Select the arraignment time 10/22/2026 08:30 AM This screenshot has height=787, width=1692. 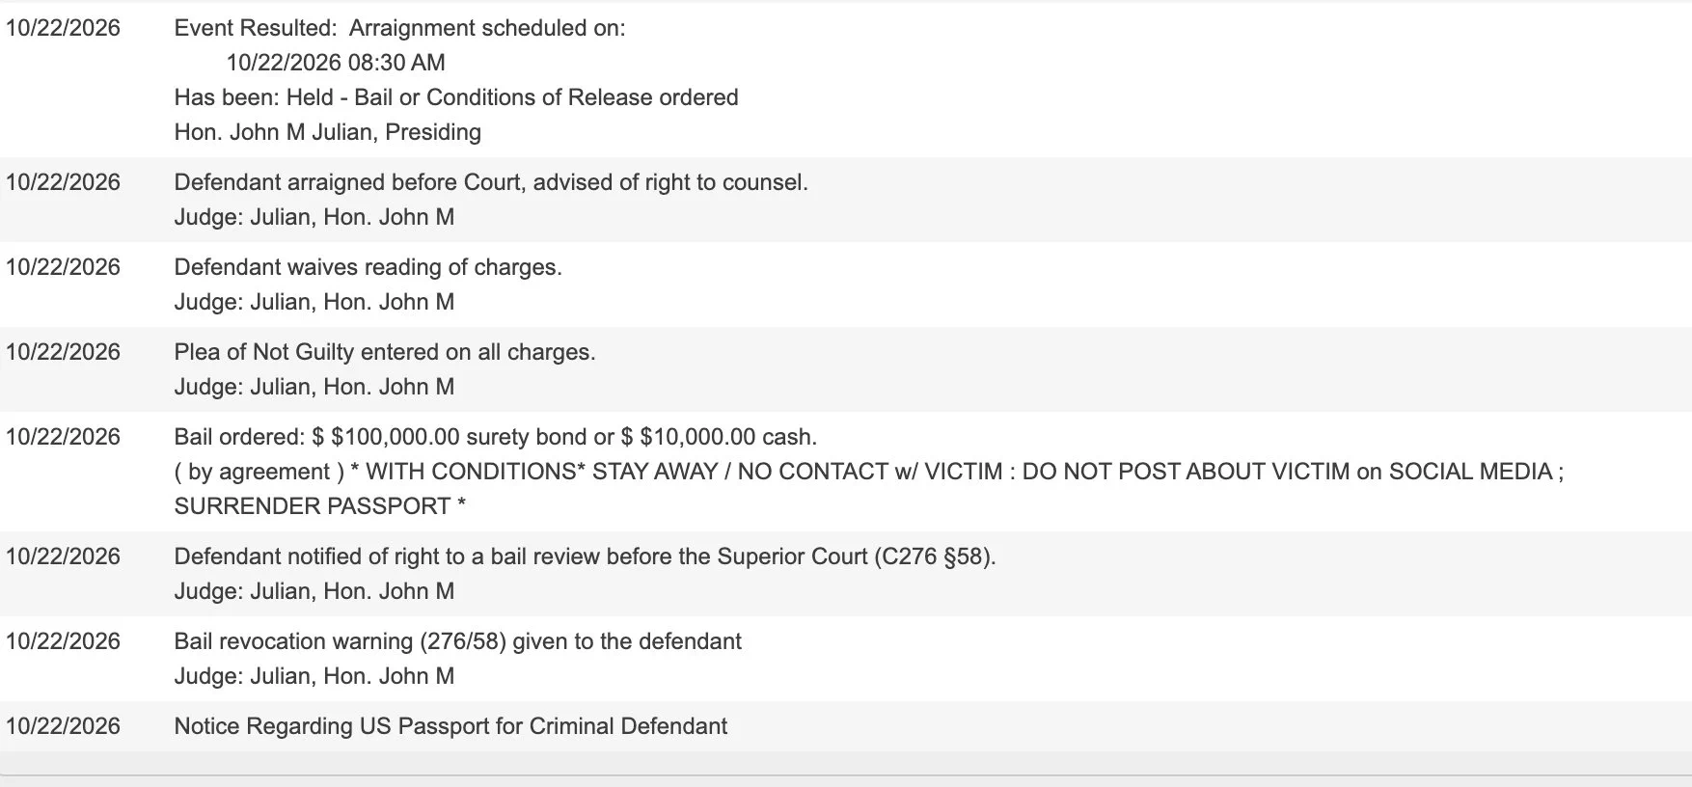pos(336,63)
